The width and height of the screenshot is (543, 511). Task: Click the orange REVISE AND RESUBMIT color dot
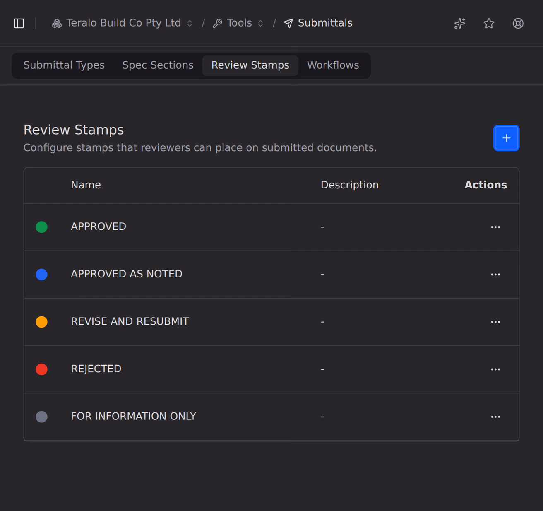click(41, 322)
